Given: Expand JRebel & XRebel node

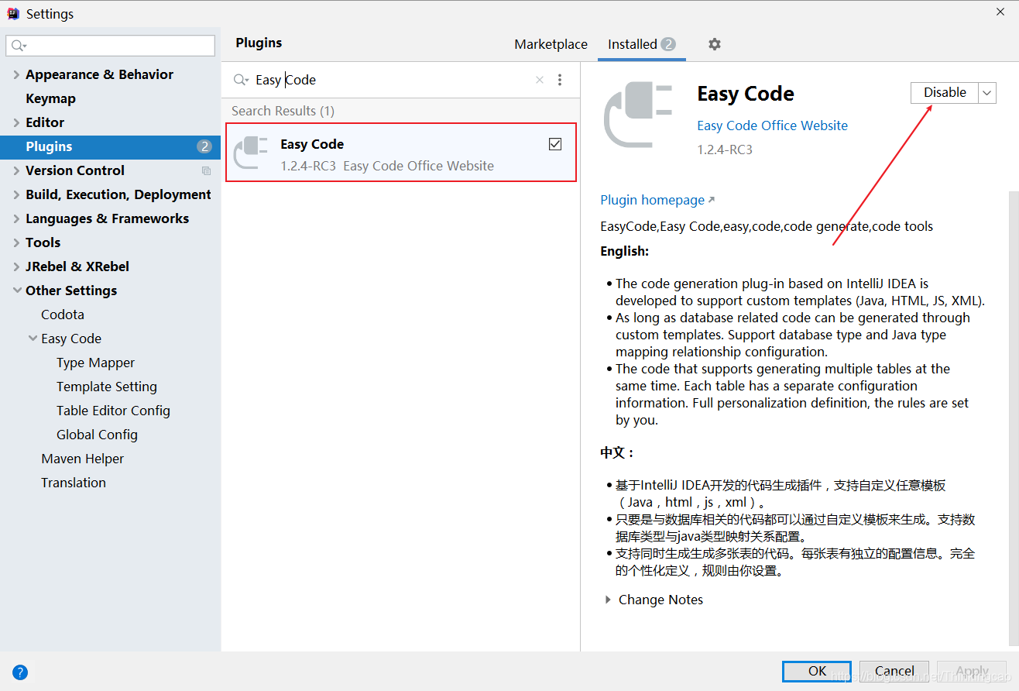Looking at the screenshot, I should pyautogui.click(x=16, y=267).
